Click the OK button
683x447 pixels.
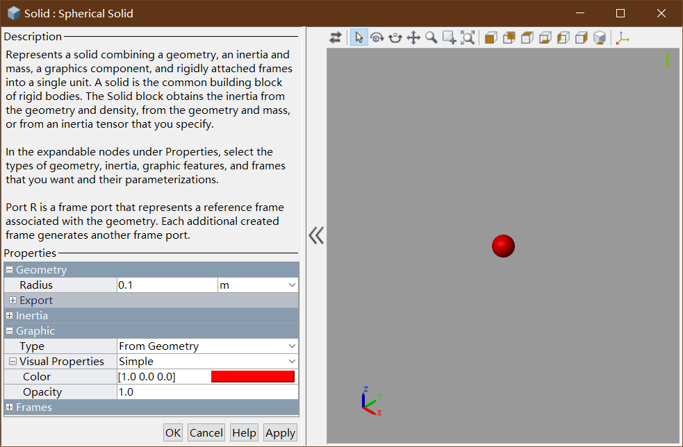click(172, 432)
